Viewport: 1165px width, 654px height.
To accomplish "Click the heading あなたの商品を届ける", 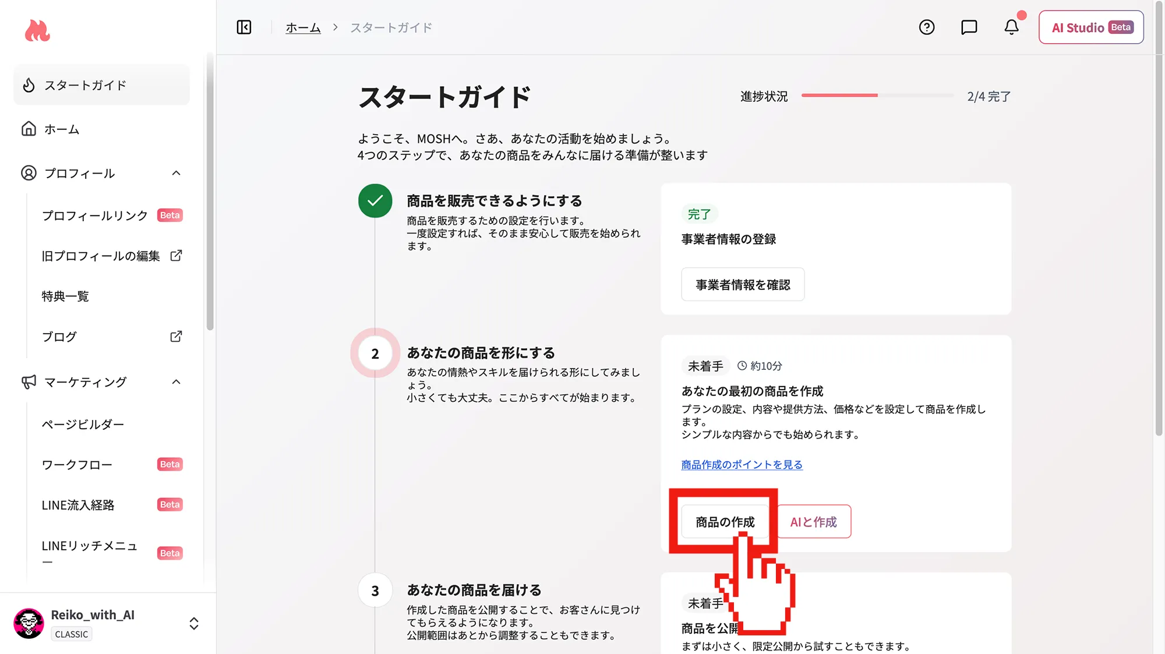I will (474, 590).
